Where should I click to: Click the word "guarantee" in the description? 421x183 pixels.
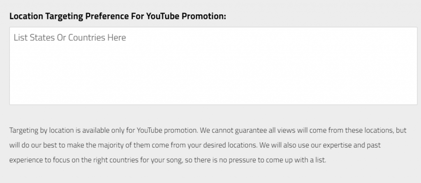tap(249, 131)
